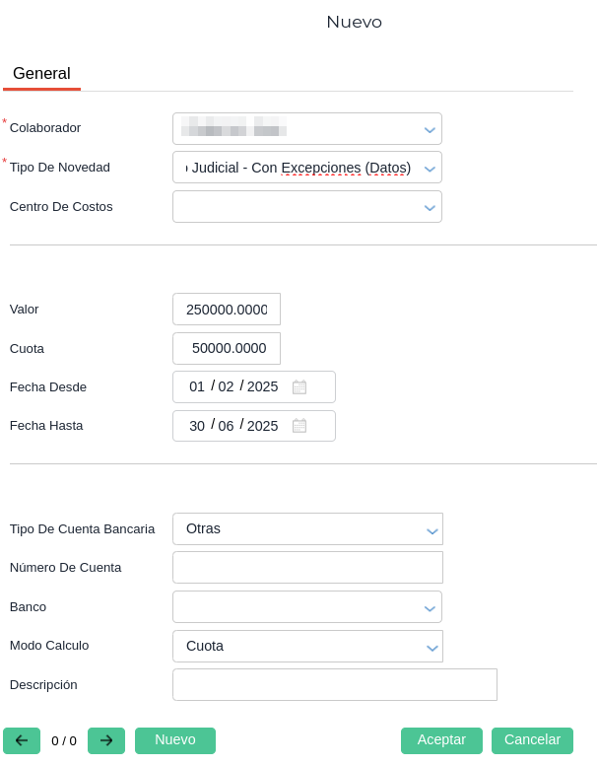Expand the Colaborador dropdown

[x=430, y=129]
